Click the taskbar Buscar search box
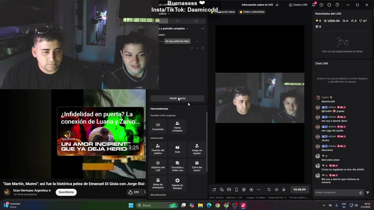The height and width of the screenshot is (210, 374). coord(157,205)
